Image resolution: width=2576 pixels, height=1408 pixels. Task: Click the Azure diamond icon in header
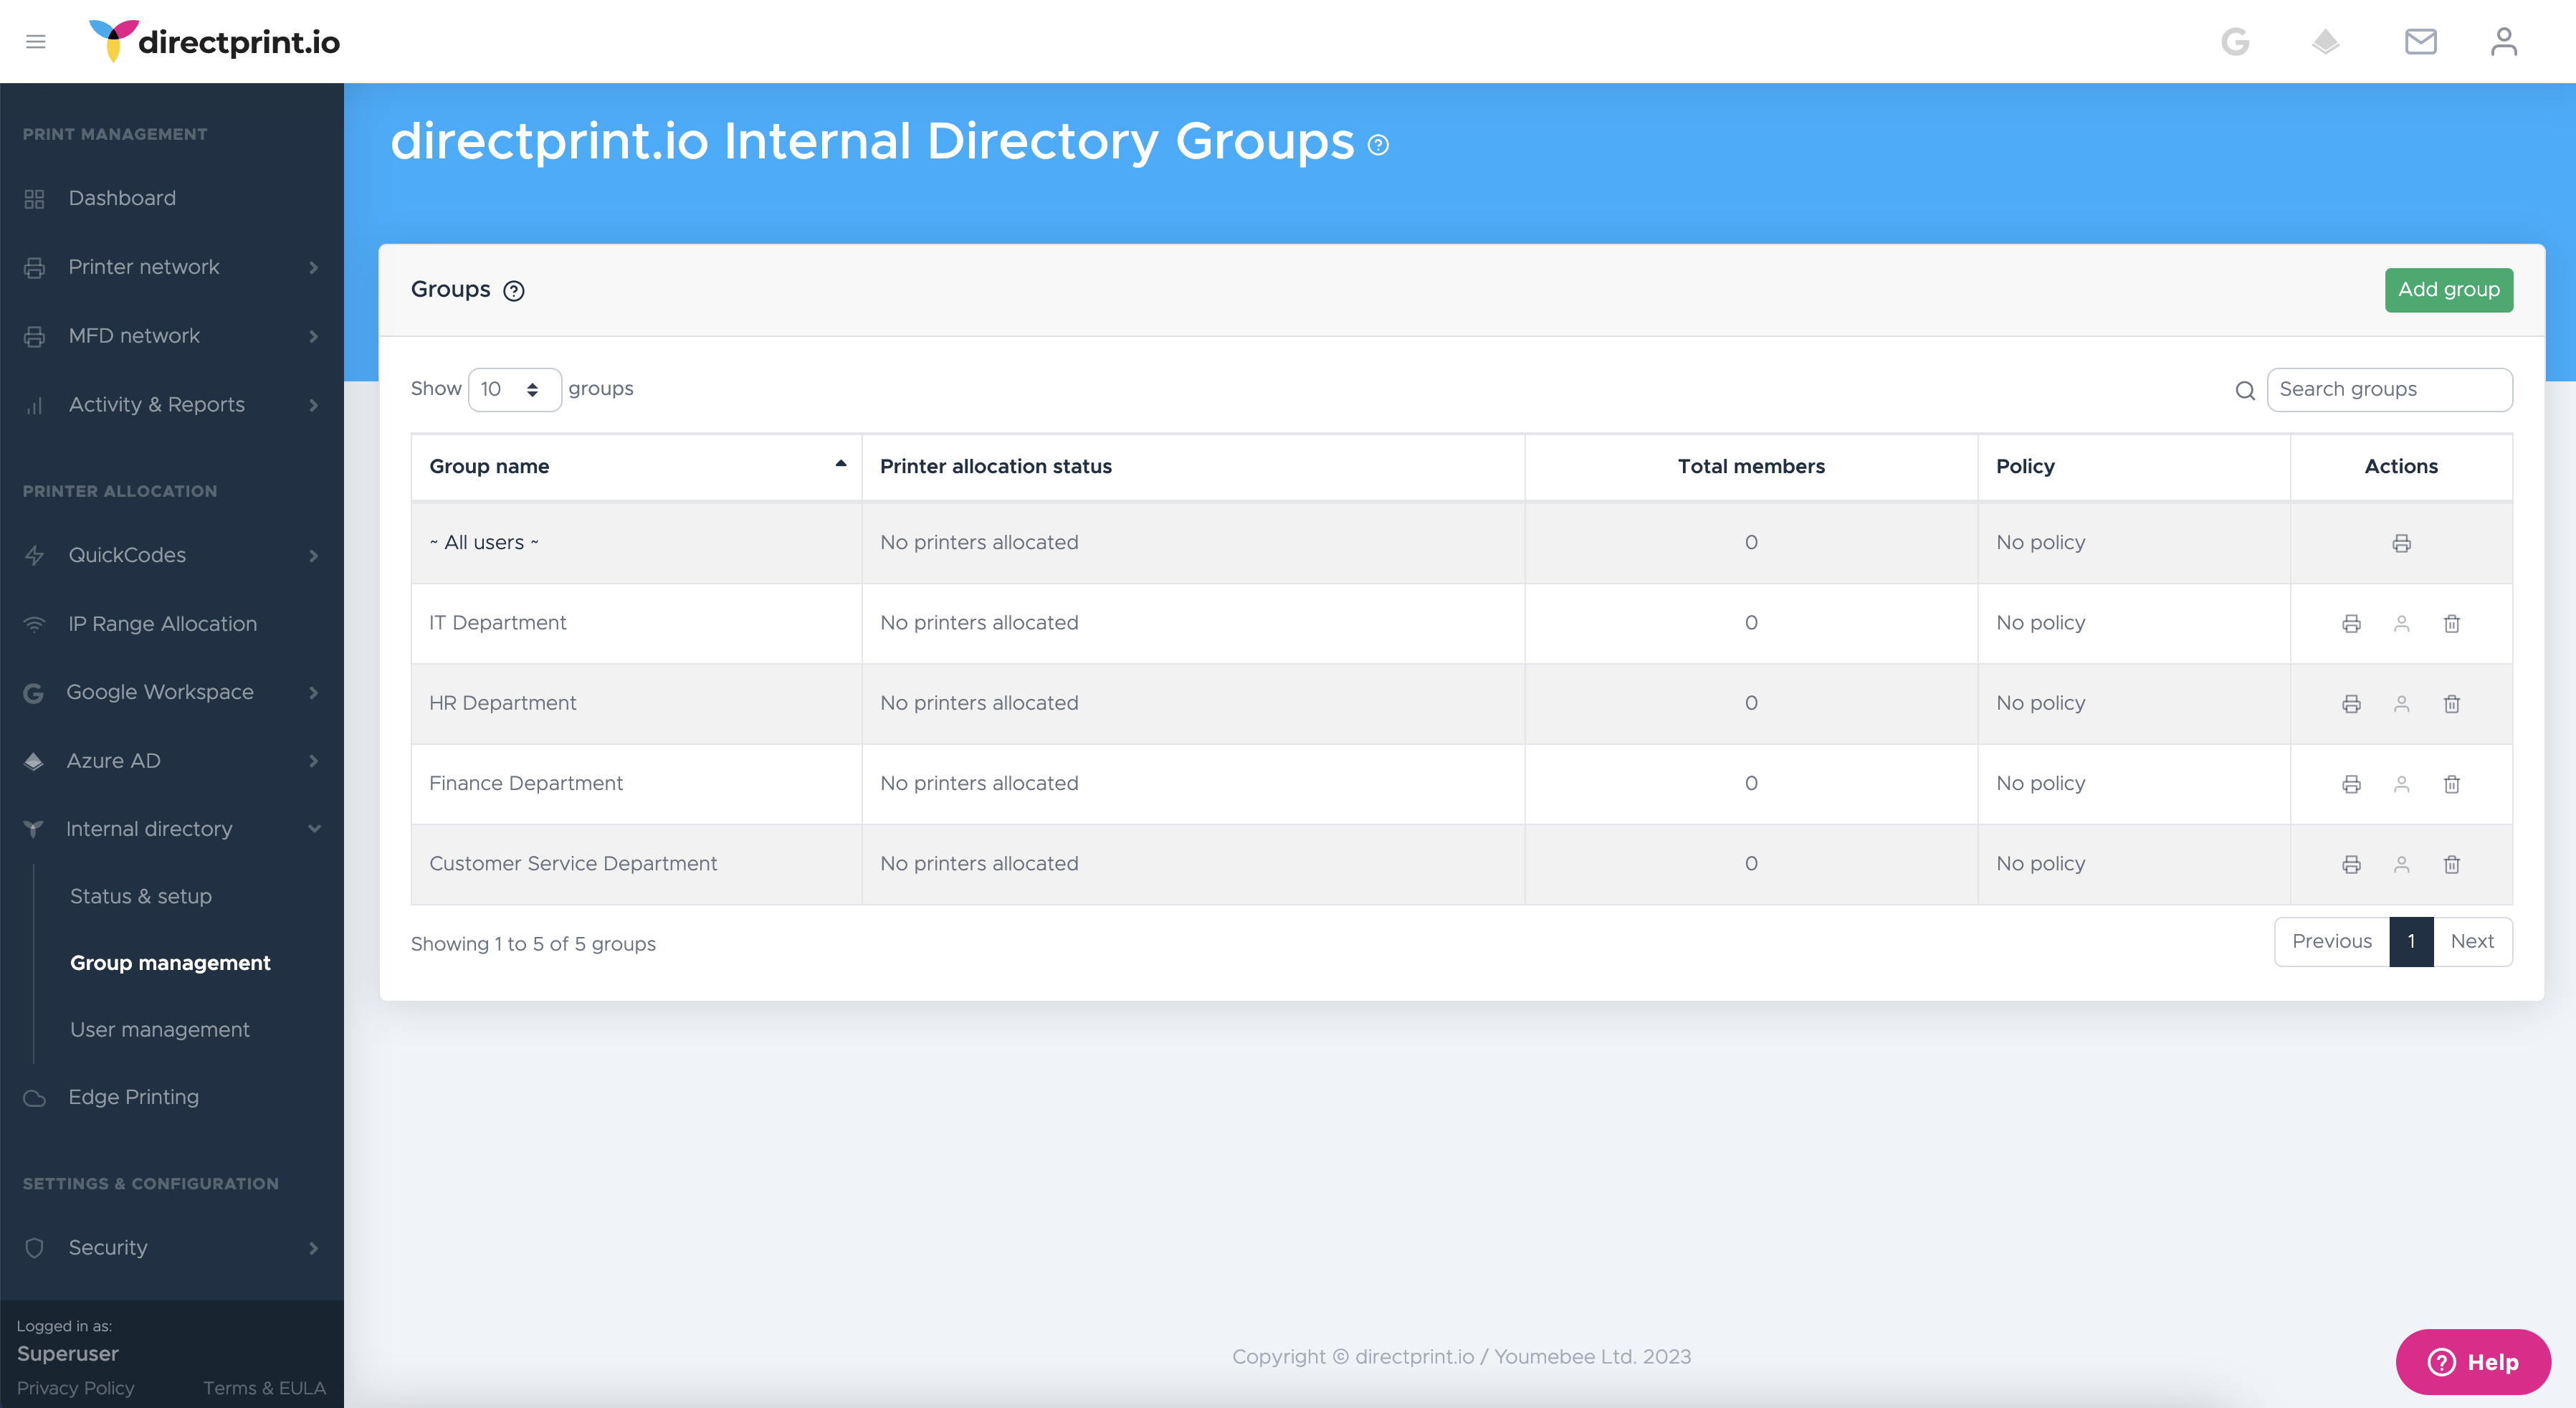click(x=2326, y=41)
